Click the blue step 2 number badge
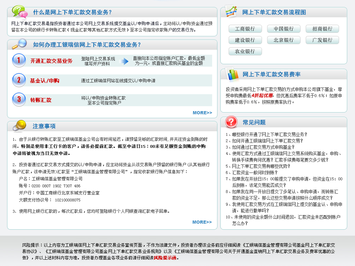Image resolution: width=355 pixels, height=266 pixels. 19,80
